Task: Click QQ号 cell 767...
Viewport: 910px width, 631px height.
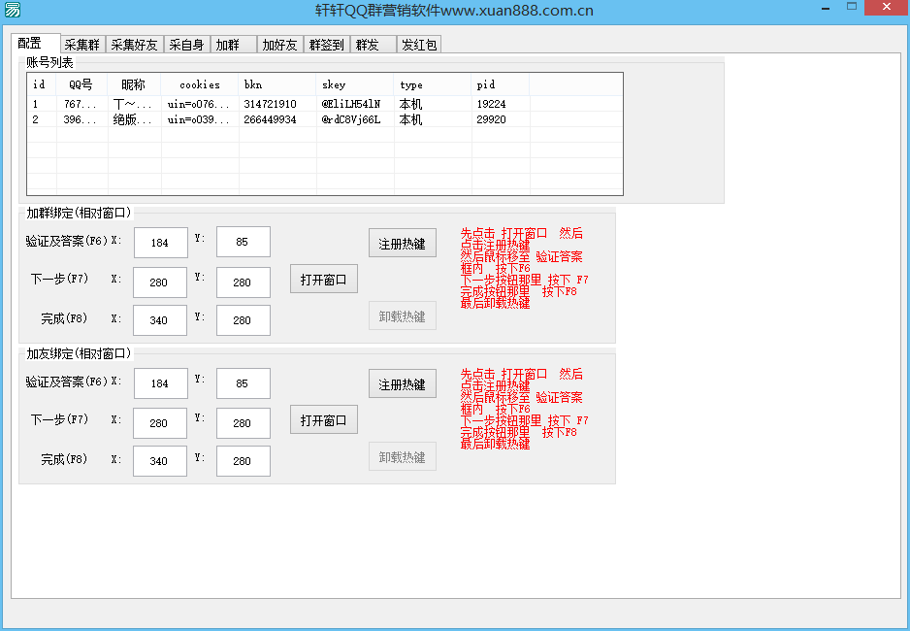Action: click(81, 104)
